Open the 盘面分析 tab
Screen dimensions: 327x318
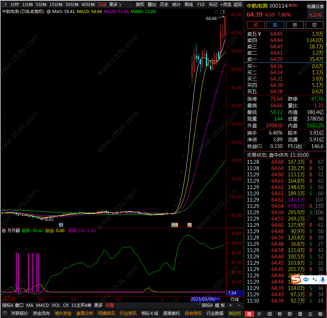point(85,313)
